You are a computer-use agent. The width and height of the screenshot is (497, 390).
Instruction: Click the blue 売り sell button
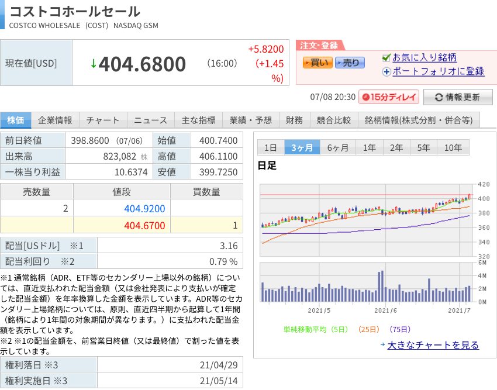click(x=350, y=63)
